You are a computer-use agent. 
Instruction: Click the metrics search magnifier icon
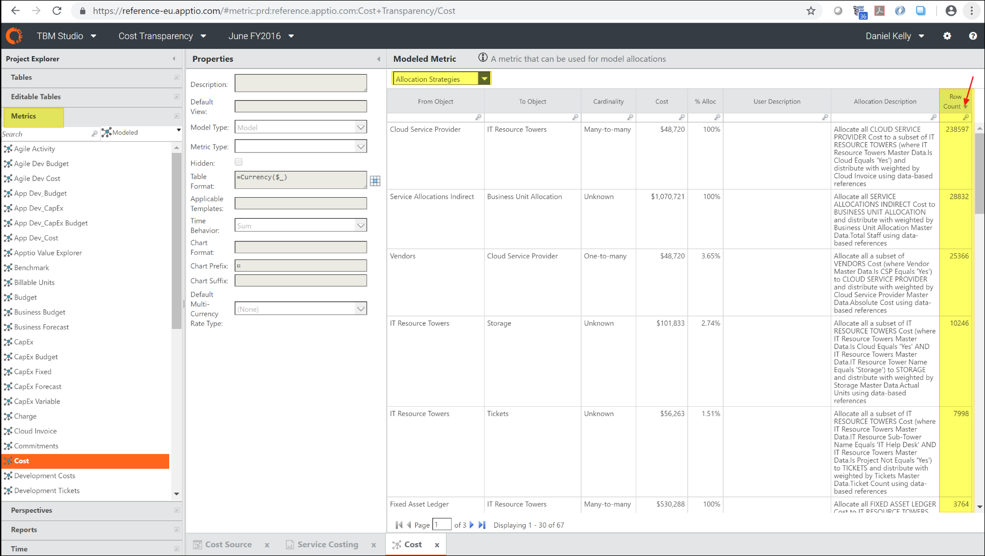(x=94, y=134)
